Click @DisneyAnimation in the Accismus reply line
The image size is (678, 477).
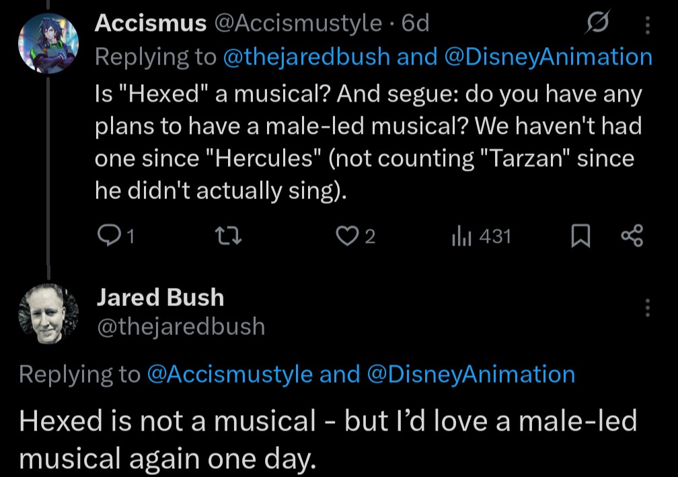pyautogui.click(x=548, y=57)
